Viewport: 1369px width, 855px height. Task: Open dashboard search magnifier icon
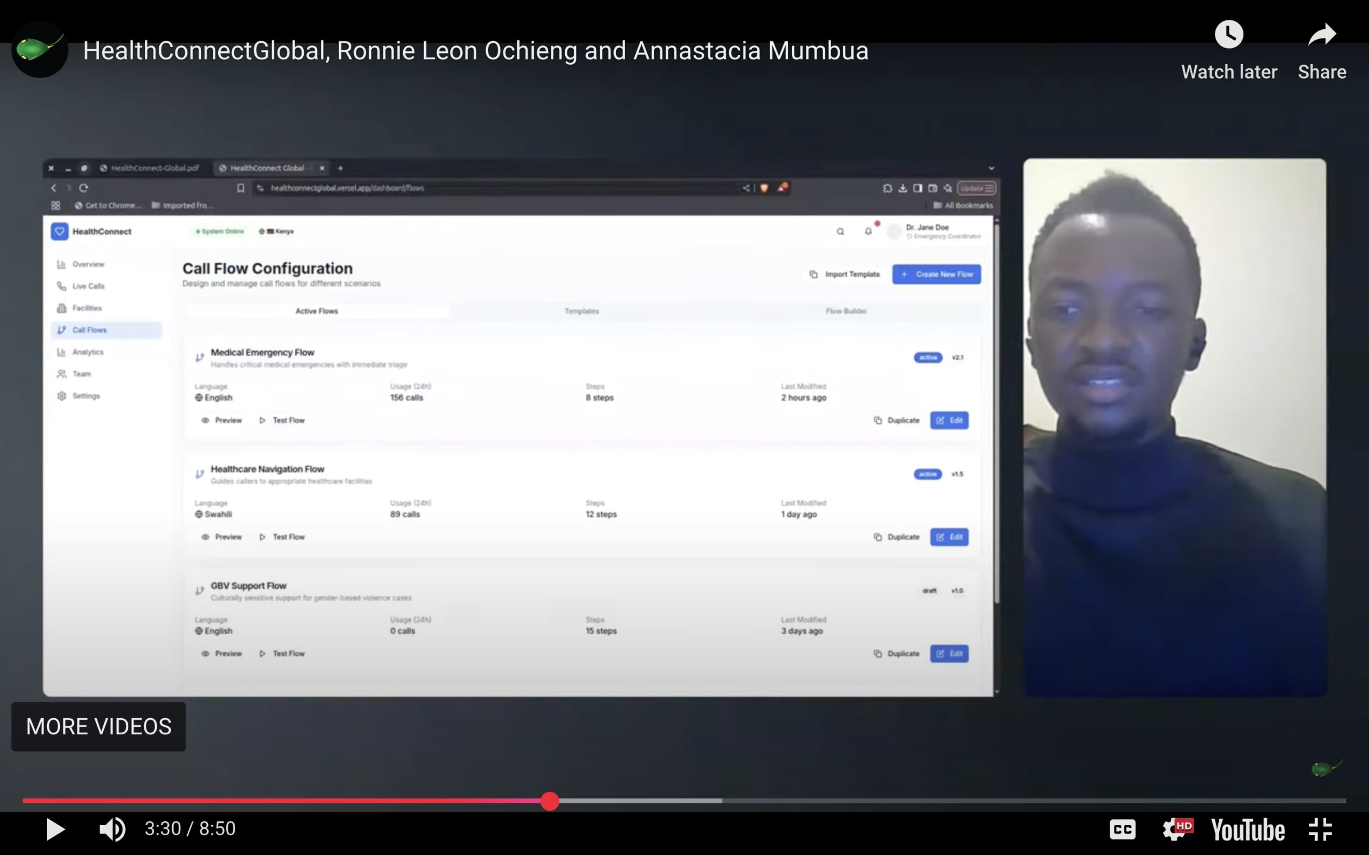(x=840, y=231)
